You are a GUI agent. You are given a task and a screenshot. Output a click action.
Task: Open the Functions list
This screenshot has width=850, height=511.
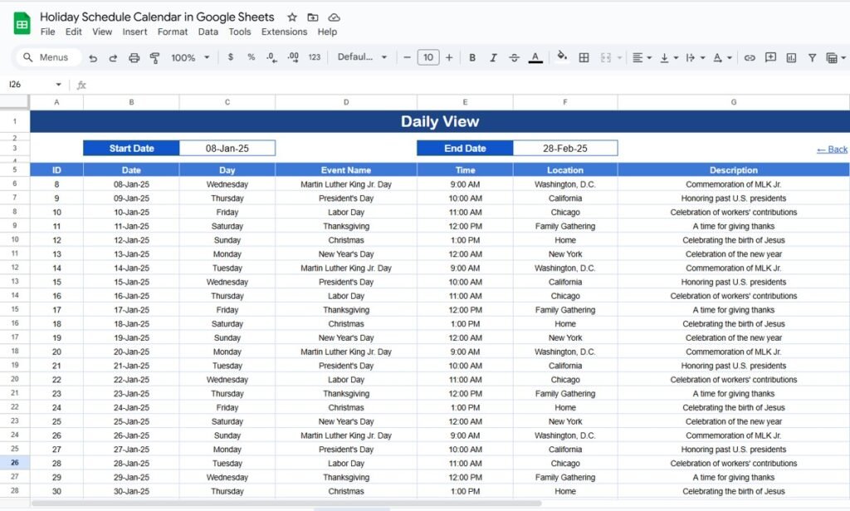coord(832,57)
